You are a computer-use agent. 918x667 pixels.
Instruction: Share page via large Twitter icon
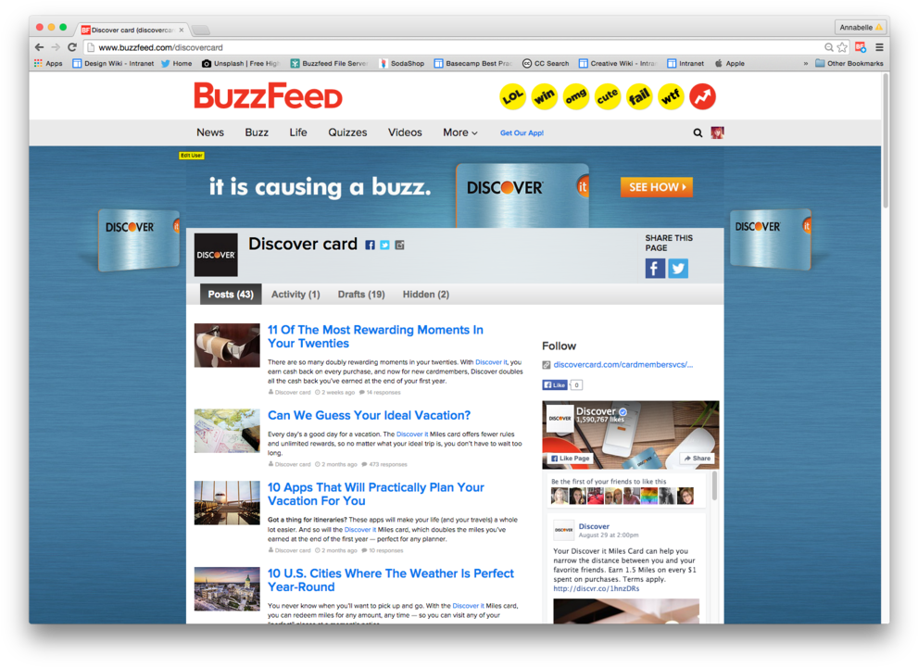[678, 269]
